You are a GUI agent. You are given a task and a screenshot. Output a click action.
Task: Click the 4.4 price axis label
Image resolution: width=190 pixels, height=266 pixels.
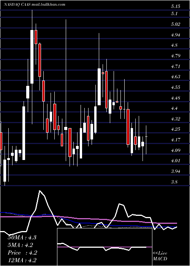[174, 108]
